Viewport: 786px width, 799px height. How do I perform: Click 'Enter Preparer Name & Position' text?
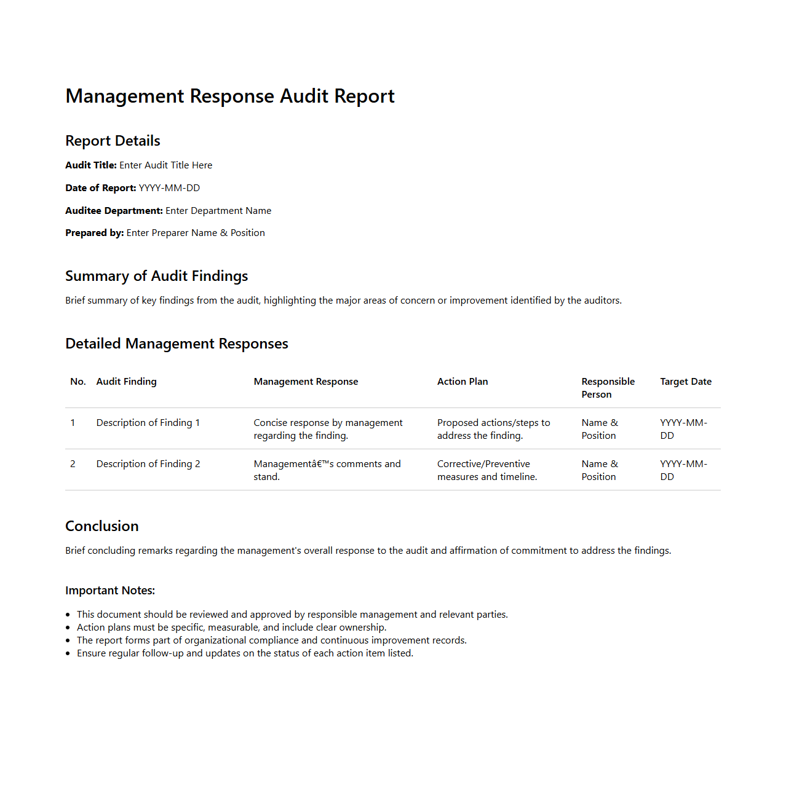pos(196,233)
